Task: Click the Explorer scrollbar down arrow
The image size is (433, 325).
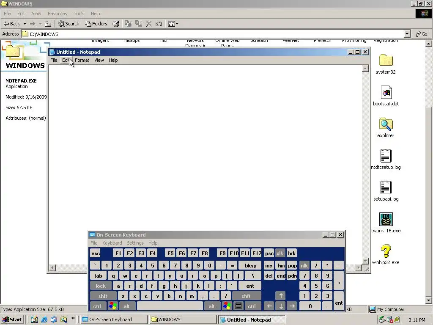Action: 429,300
